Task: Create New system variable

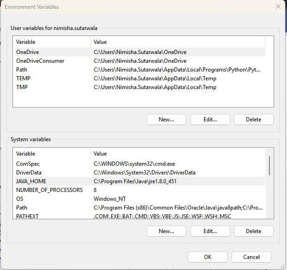Action: 166,231
